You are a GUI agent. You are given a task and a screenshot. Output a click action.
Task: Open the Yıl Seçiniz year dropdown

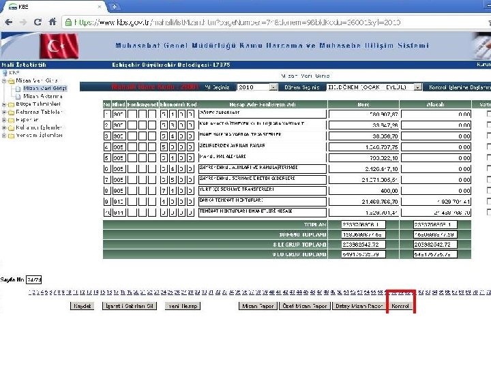tap(257, 87)
